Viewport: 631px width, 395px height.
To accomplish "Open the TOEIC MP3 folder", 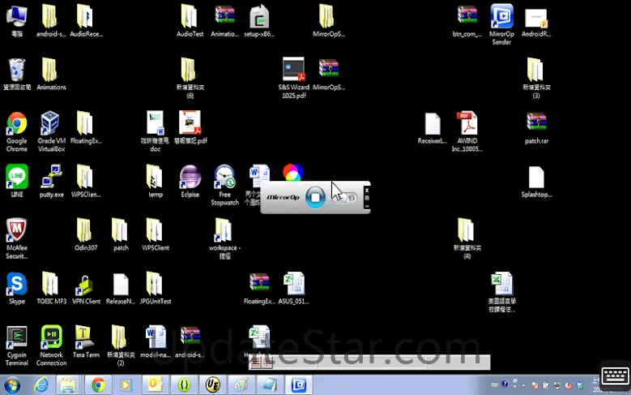I will point(51,288).
